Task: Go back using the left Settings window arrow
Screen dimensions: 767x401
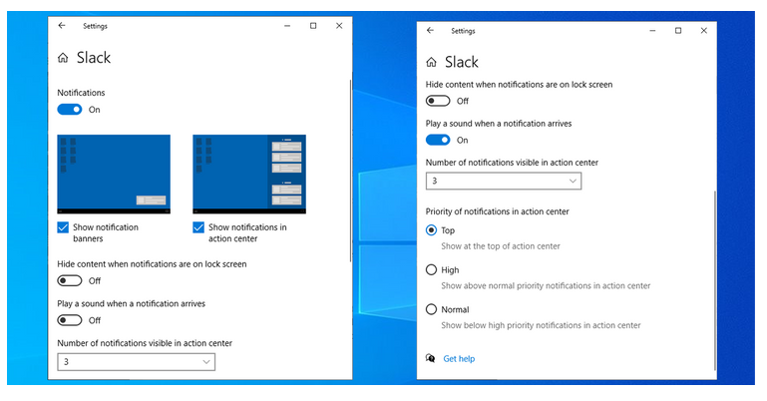Action: tap(62, 25)
